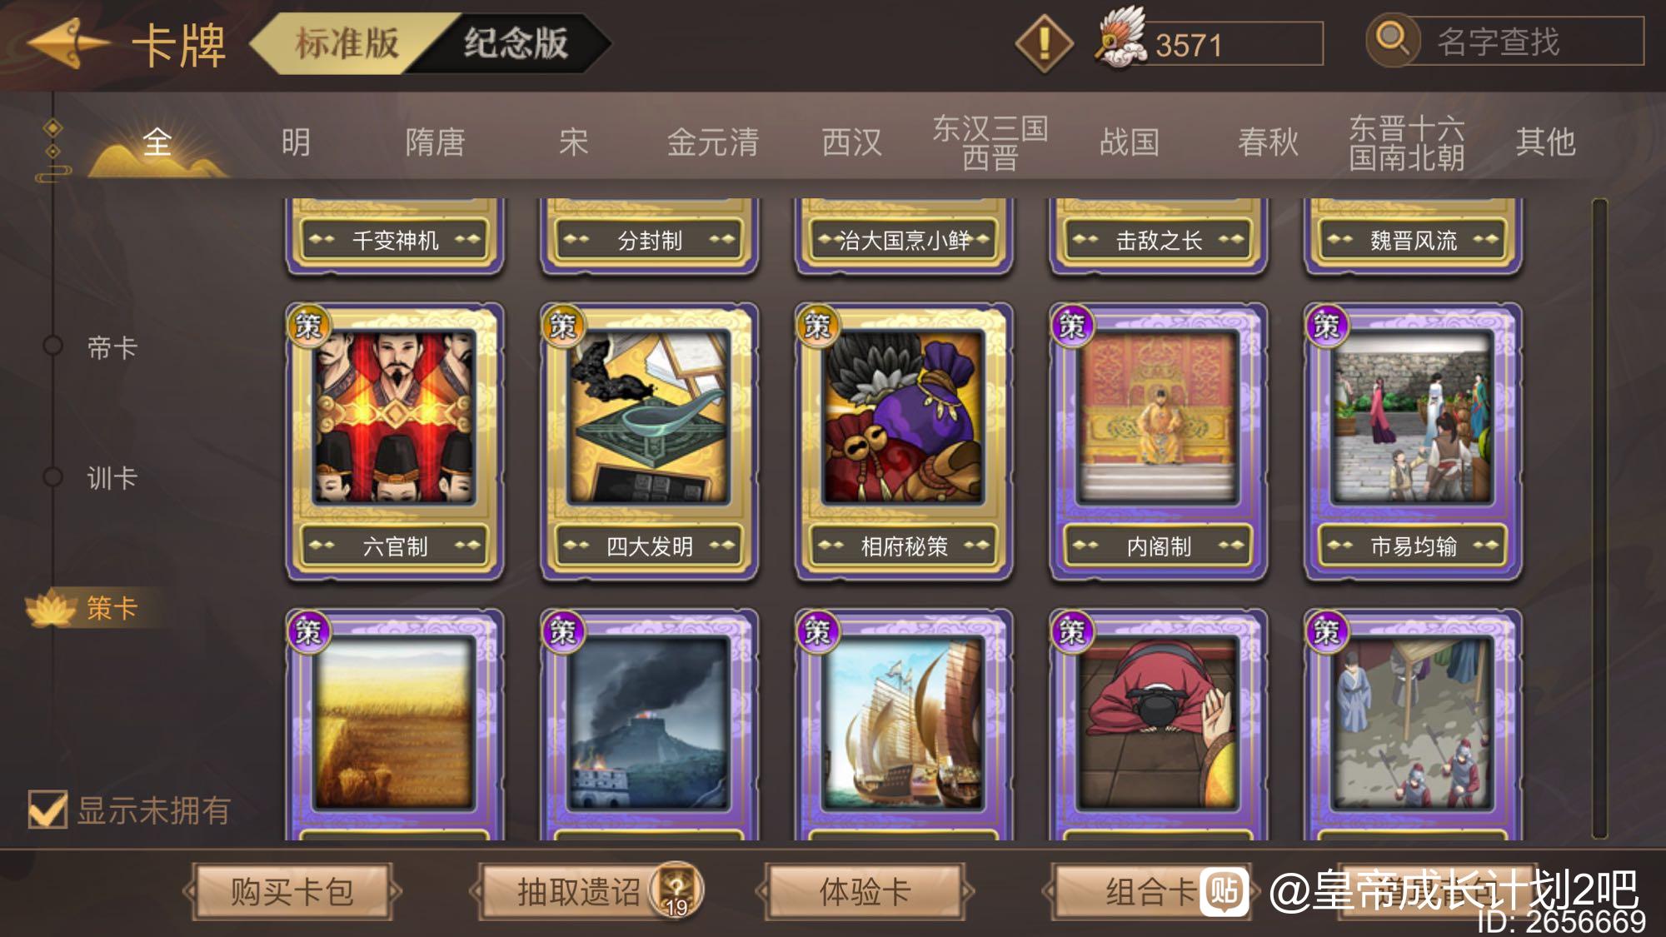Switch to the 纪念版 tab
1666x937 pixels.
516,43
